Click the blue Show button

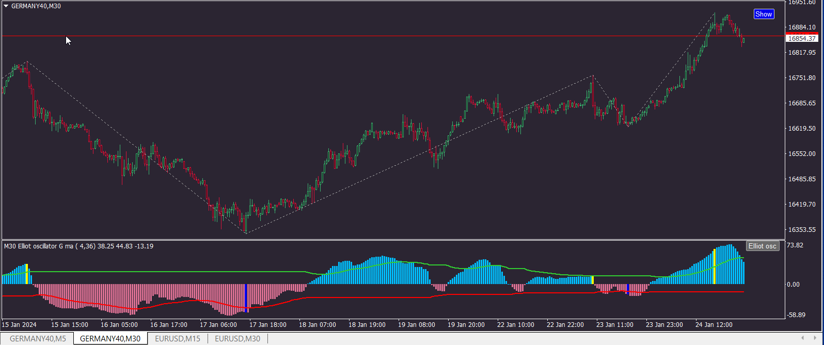[x=764, y=14]
